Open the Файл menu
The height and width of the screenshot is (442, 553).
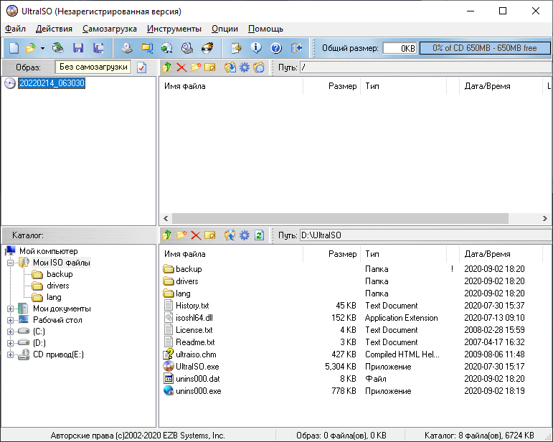pyautogui.click(x=15, y=29)
